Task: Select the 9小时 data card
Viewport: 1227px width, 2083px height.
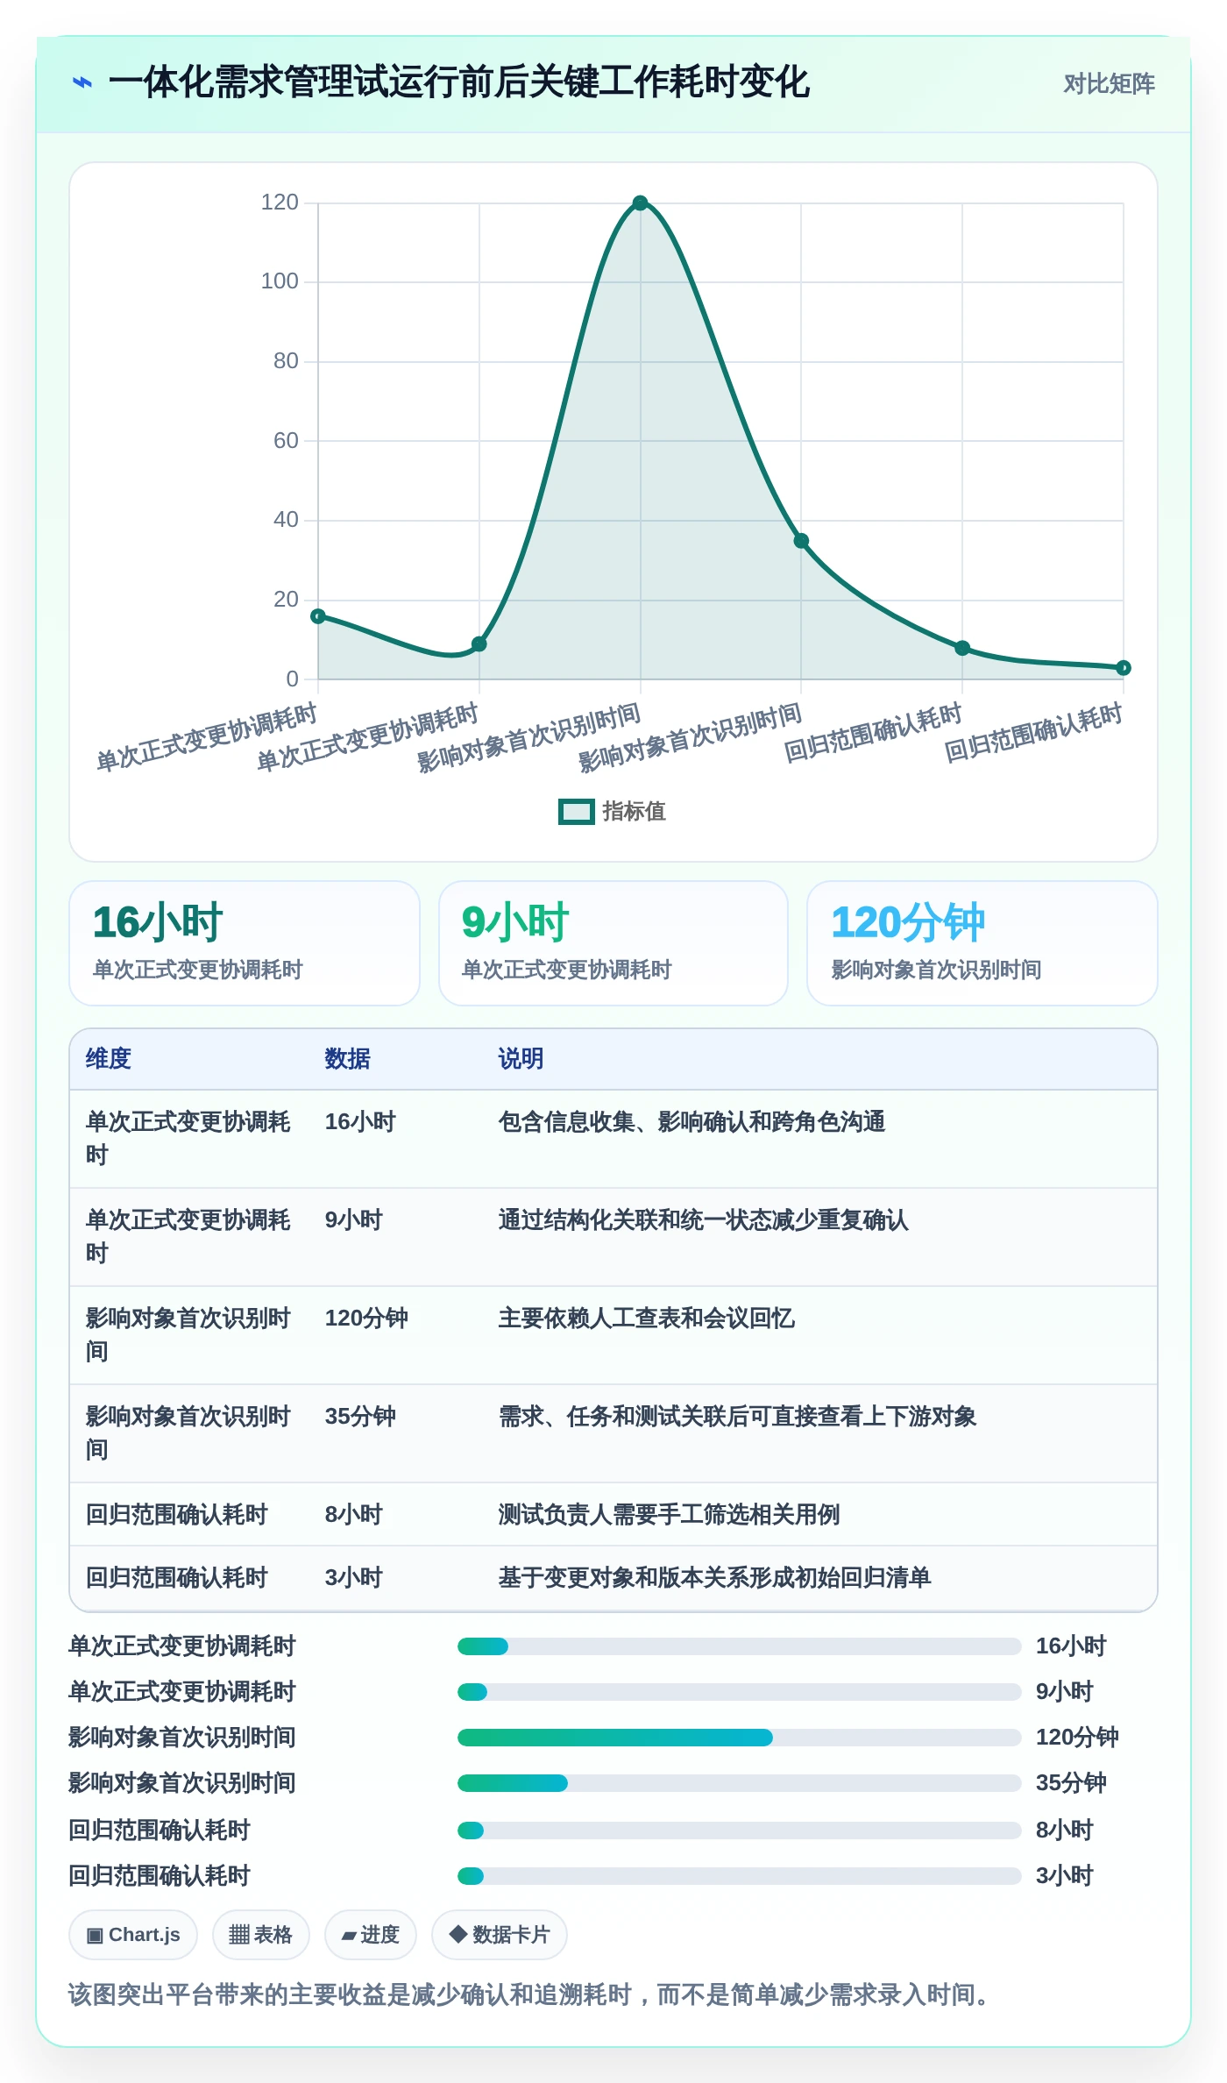Action: (613, 943)
